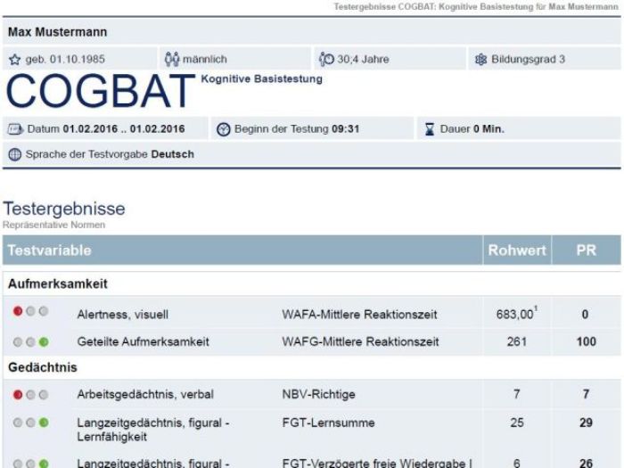This screenshot has width=624, height=468.
Task: Click the PR value 26
Action: click(586, 463)
